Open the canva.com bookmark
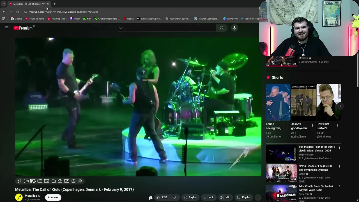Image resolution: width=359 pixels, height=202 pixels. click(x=230, y=19)
